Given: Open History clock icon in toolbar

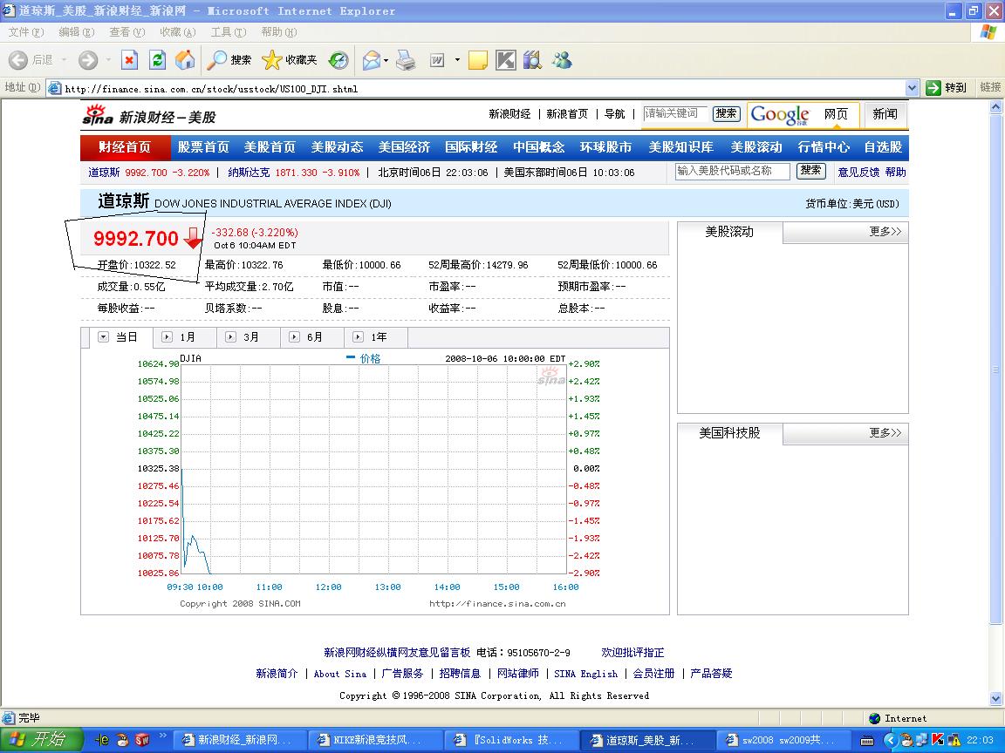Looking at the screenshot, I should pos(338,60).
